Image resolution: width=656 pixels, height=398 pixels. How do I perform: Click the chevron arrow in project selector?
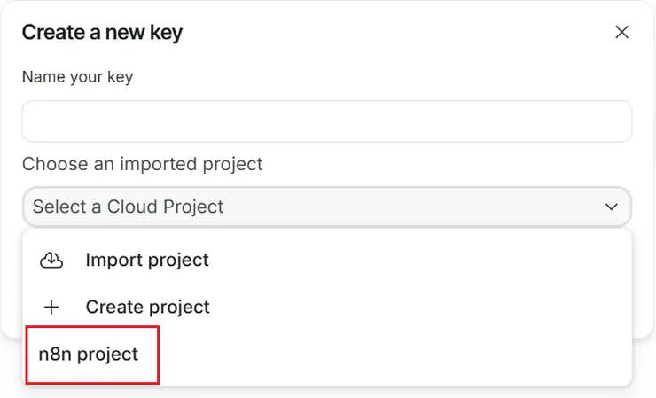[612, 207]
